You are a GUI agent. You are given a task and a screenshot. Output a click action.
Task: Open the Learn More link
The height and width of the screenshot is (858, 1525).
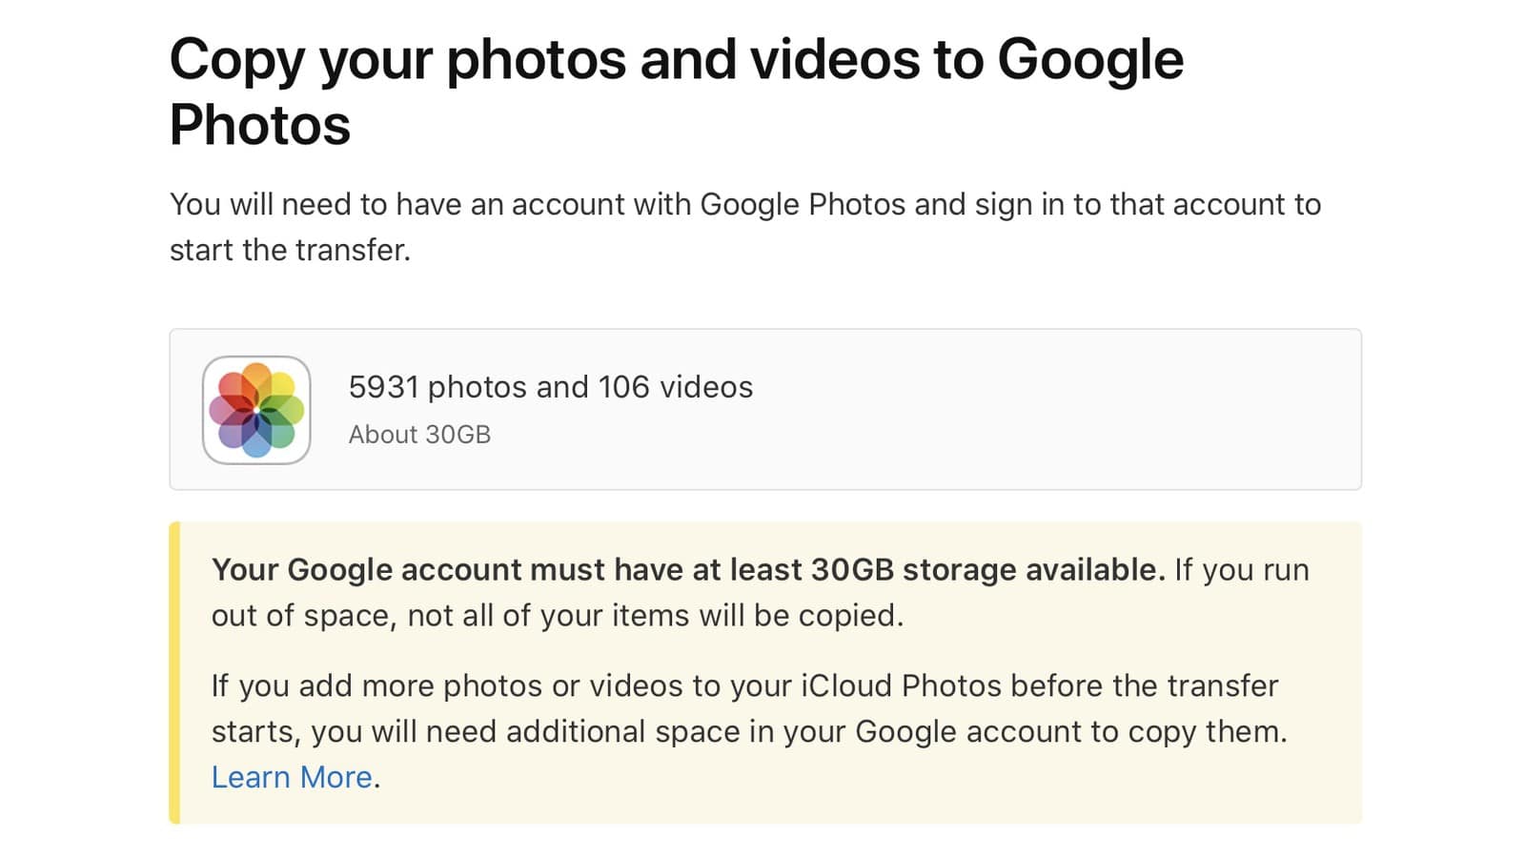click(x=292, y=777)
